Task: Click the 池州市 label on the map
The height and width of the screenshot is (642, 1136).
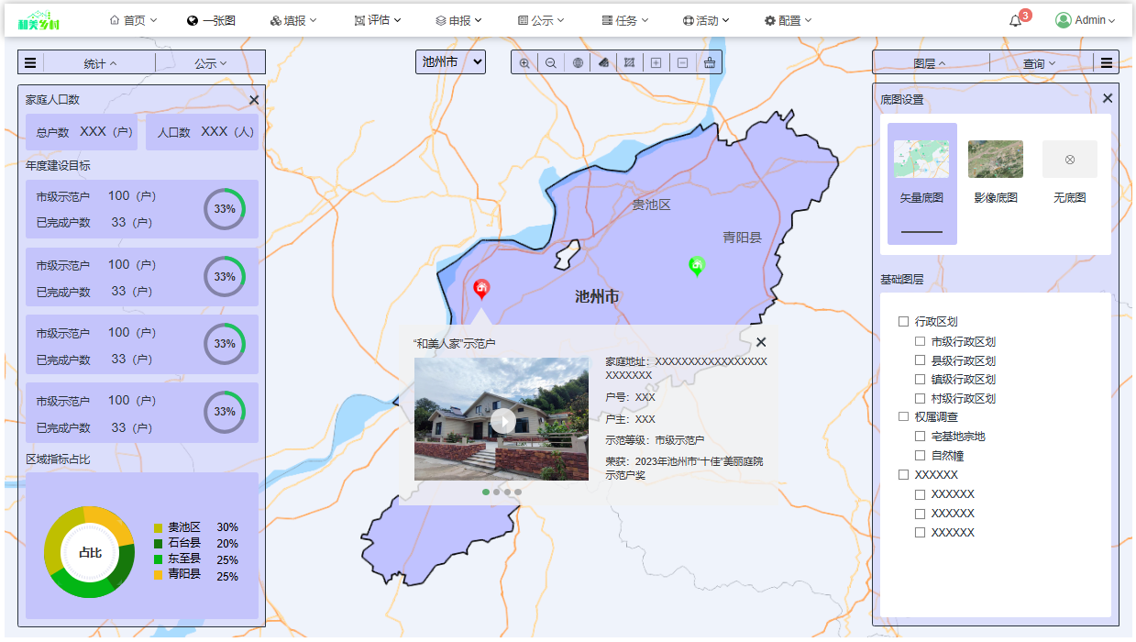Action: tap(597, 296)
